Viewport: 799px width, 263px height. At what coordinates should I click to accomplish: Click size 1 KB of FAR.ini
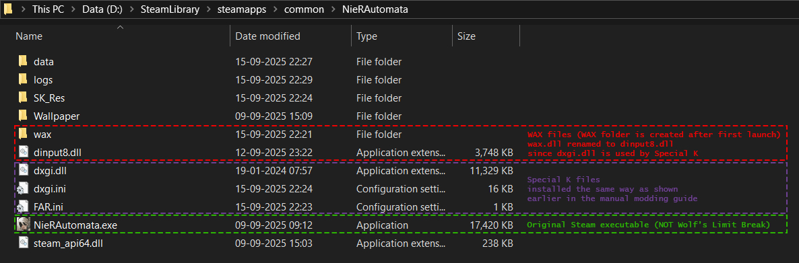(x=503, y=207)
